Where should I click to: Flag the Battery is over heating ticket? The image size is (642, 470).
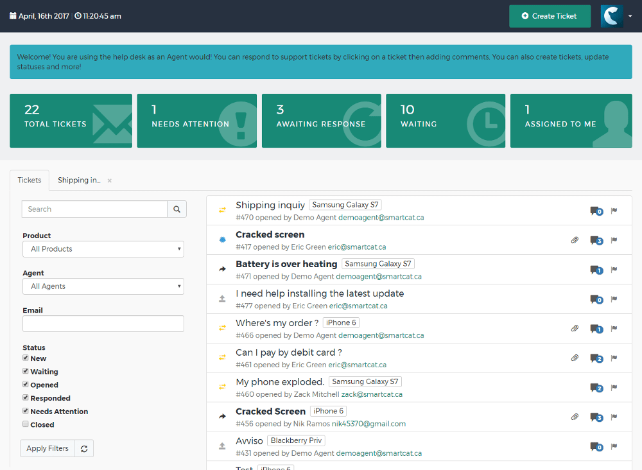pos(614,270)
